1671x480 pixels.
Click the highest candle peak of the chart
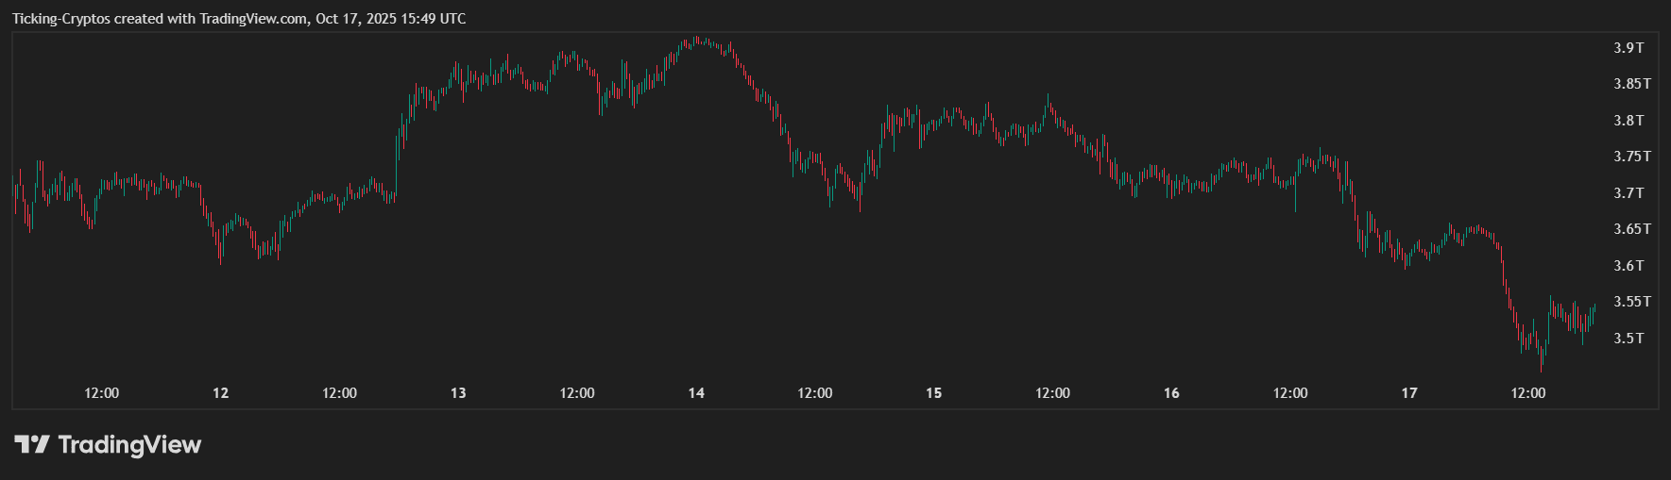click(696, 39)
